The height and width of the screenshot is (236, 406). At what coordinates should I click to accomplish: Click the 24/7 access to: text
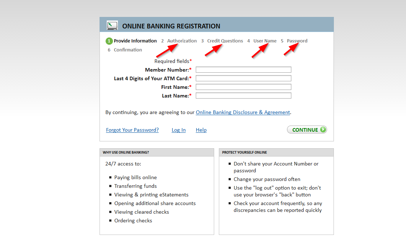(x=123, y=164)
